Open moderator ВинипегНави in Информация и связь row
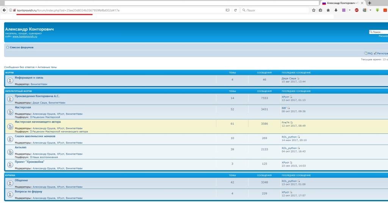The image size is (388, 203). tap(39, 84)
